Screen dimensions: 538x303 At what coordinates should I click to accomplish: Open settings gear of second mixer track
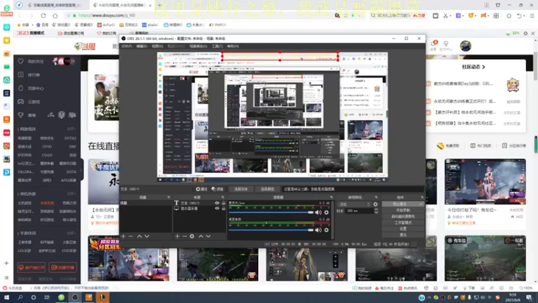pyautogui.click(x=326, y=230)
